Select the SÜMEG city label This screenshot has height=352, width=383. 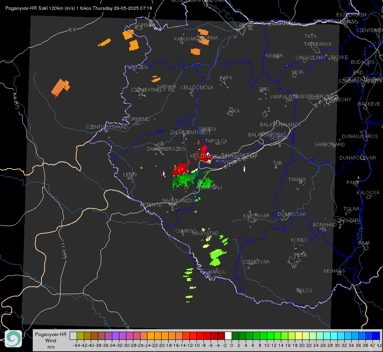pos(207,129)
